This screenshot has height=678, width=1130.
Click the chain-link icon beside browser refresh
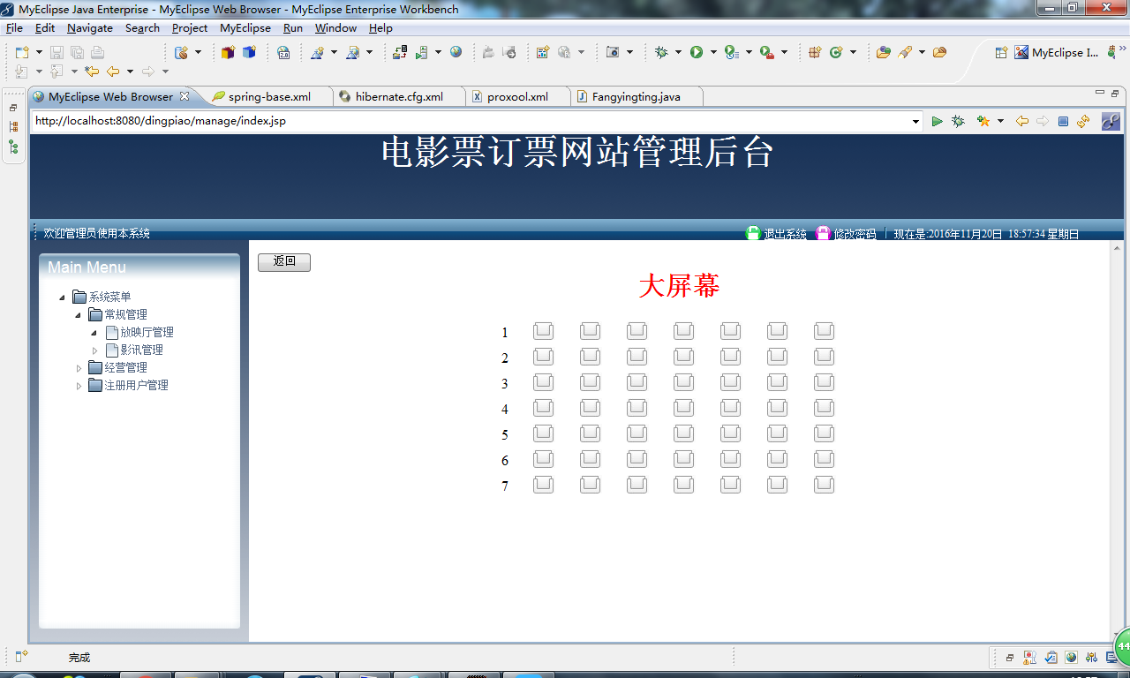coord(1111,121)
